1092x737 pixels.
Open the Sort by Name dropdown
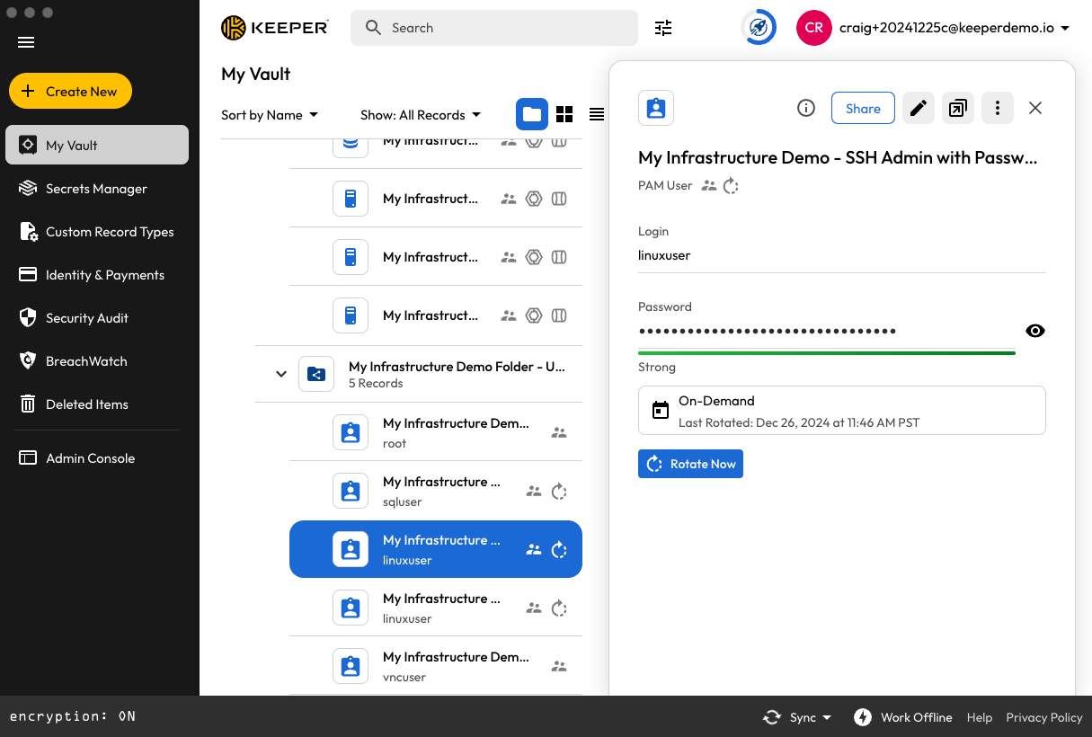[270, 115]
